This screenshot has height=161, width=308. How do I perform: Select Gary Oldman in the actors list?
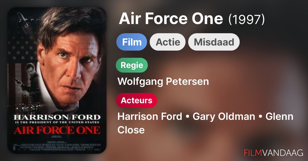224,117
